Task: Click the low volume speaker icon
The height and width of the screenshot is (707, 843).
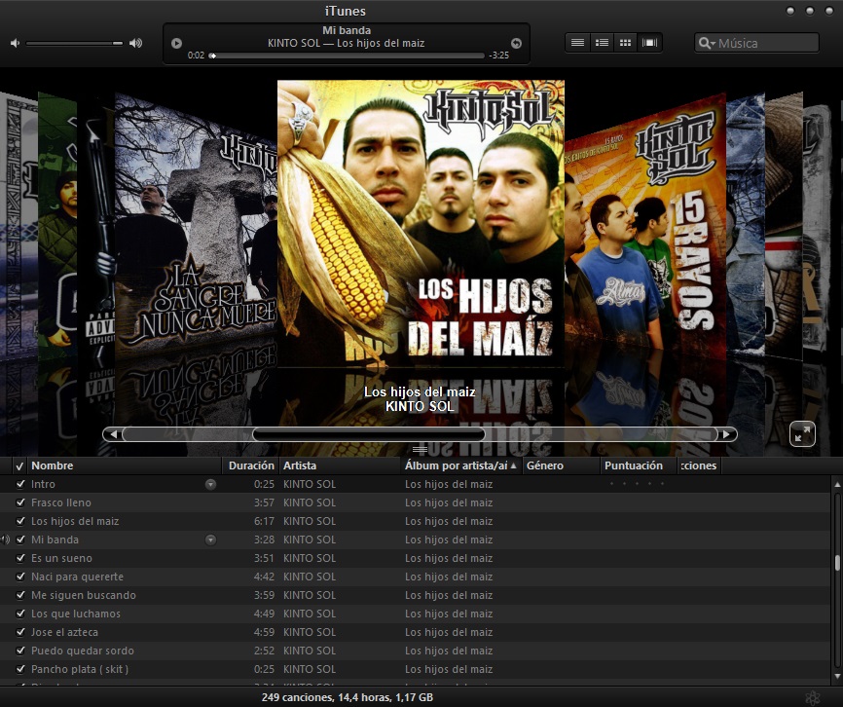Action: pyautogui.click(x=15, y=43)
